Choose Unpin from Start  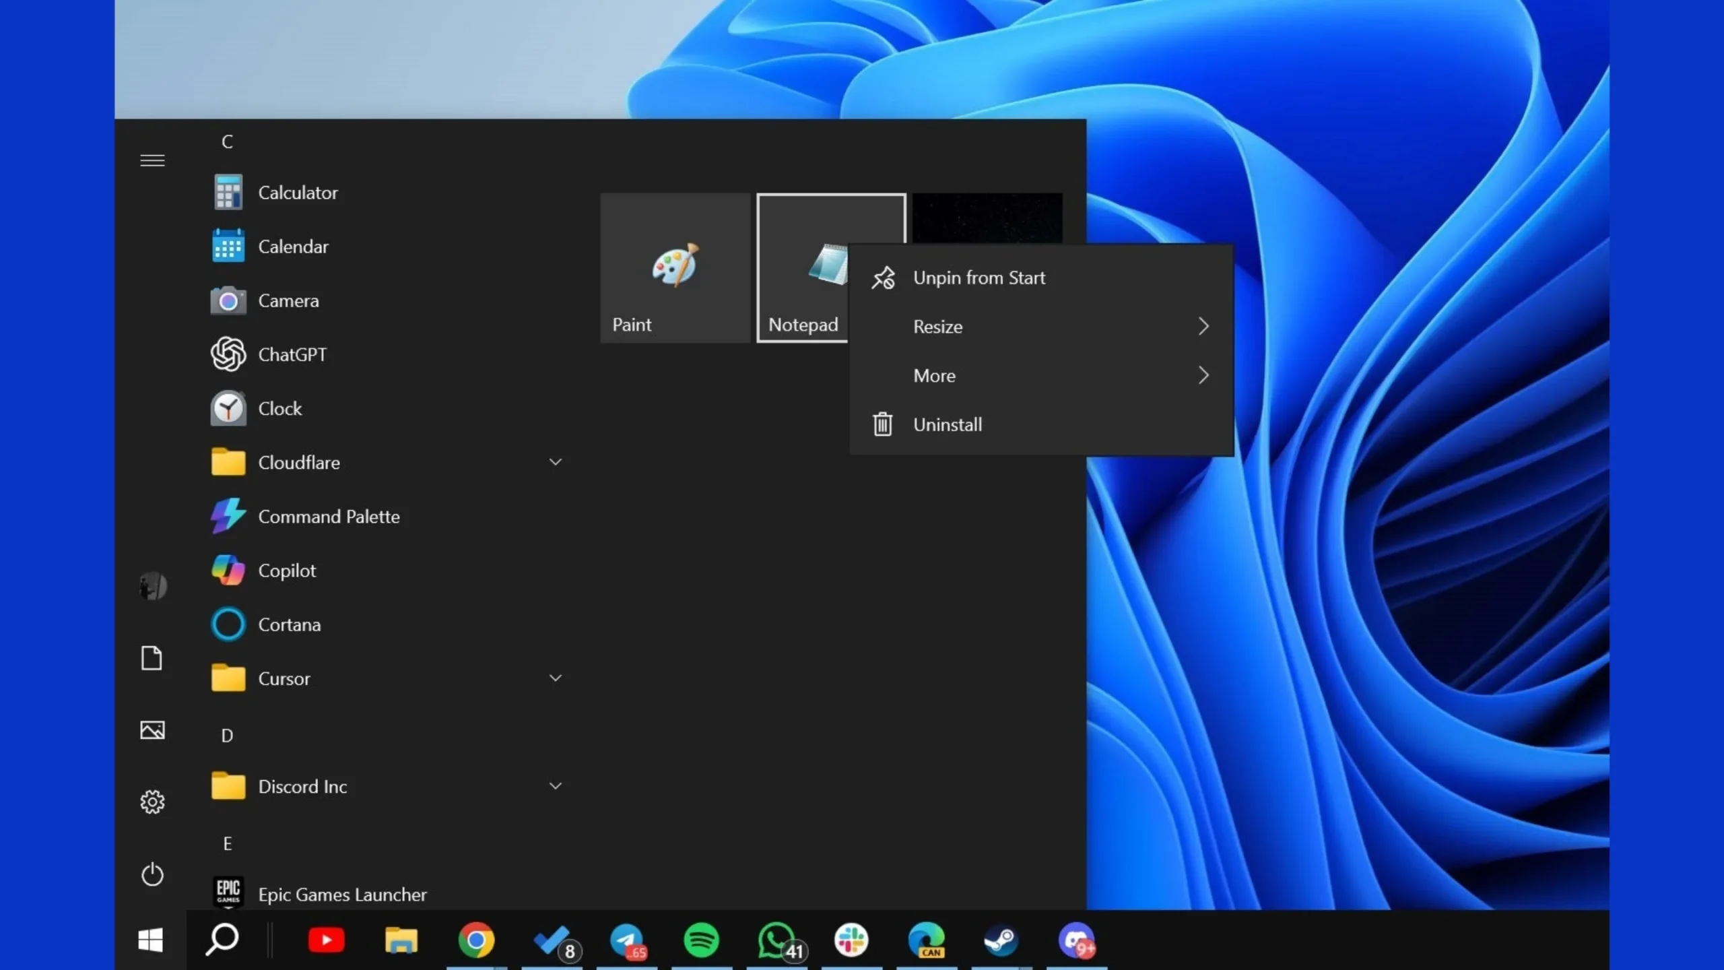1041,278
